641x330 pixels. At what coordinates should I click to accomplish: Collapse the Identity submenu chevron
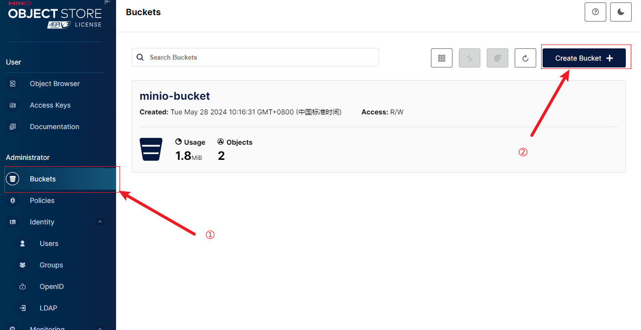(100, 222)
